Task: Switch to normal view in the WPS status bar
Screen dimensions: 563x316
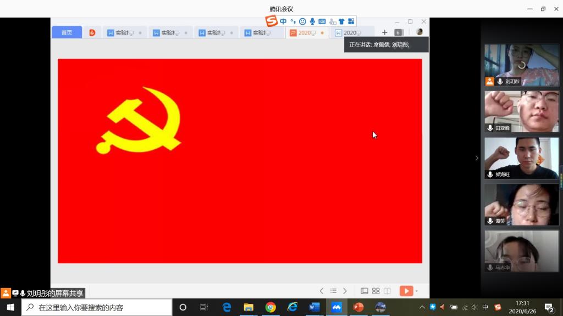Action: click(365, 291)
